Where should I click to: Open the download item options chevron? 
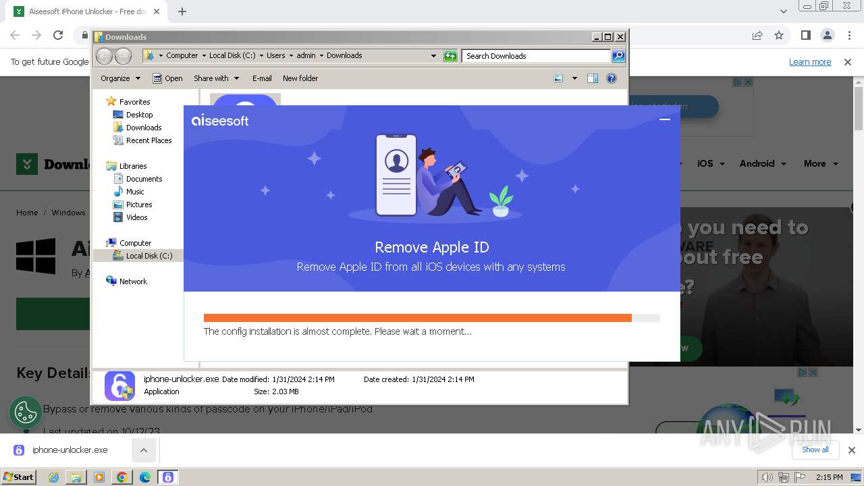pos(143,450)
